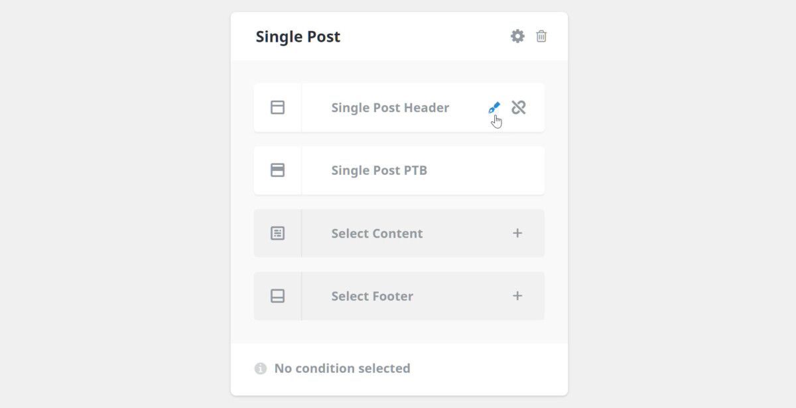
Task: Expand template options via the gear control
Action: point(517,36)
